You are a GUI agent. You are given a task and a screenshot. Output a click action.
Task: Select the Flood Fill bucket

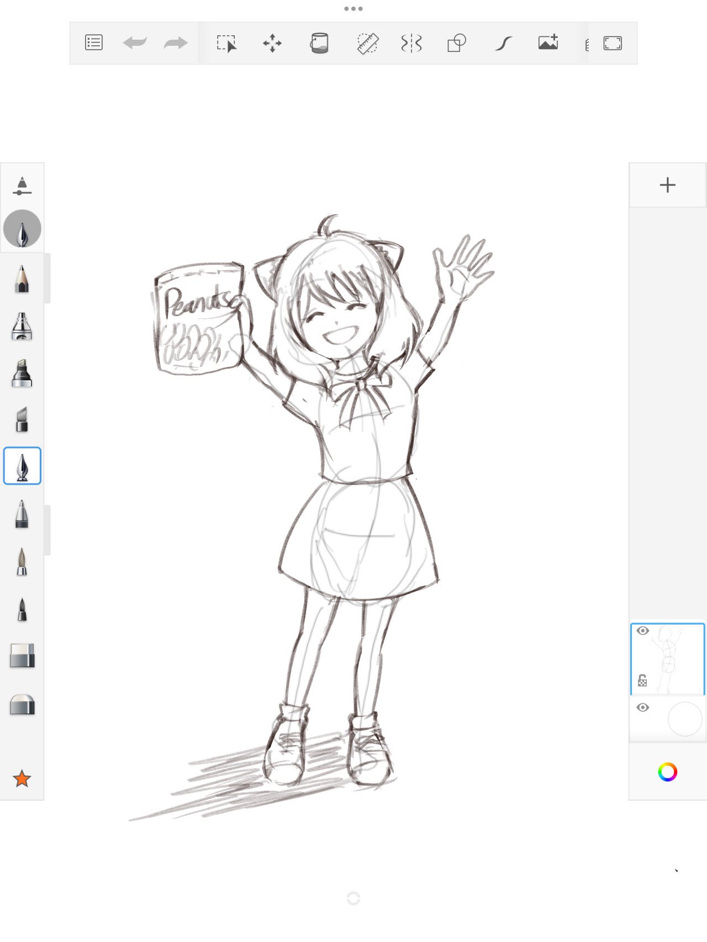coord(319,43)
